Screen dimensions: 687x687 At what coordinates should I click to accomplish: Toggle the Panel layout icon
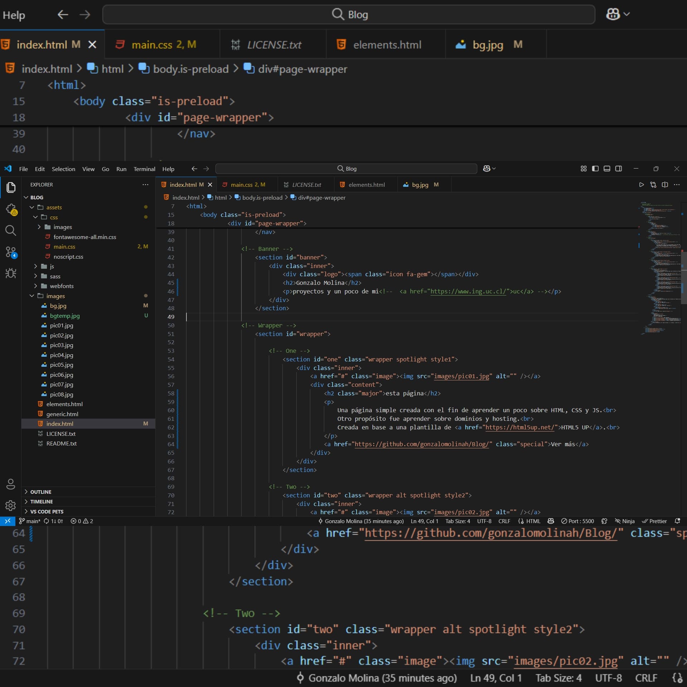pos(607,169)
